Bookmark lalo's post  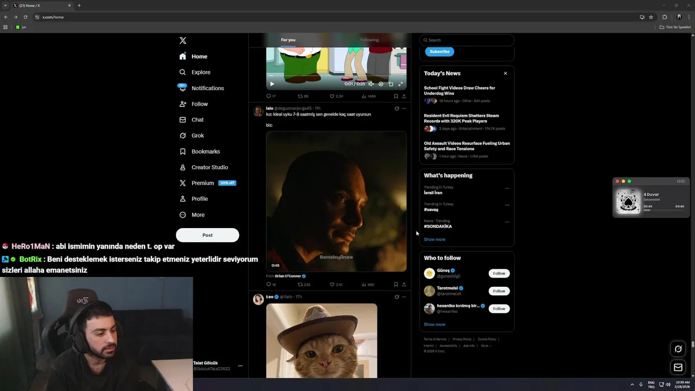tap(396, 285)
